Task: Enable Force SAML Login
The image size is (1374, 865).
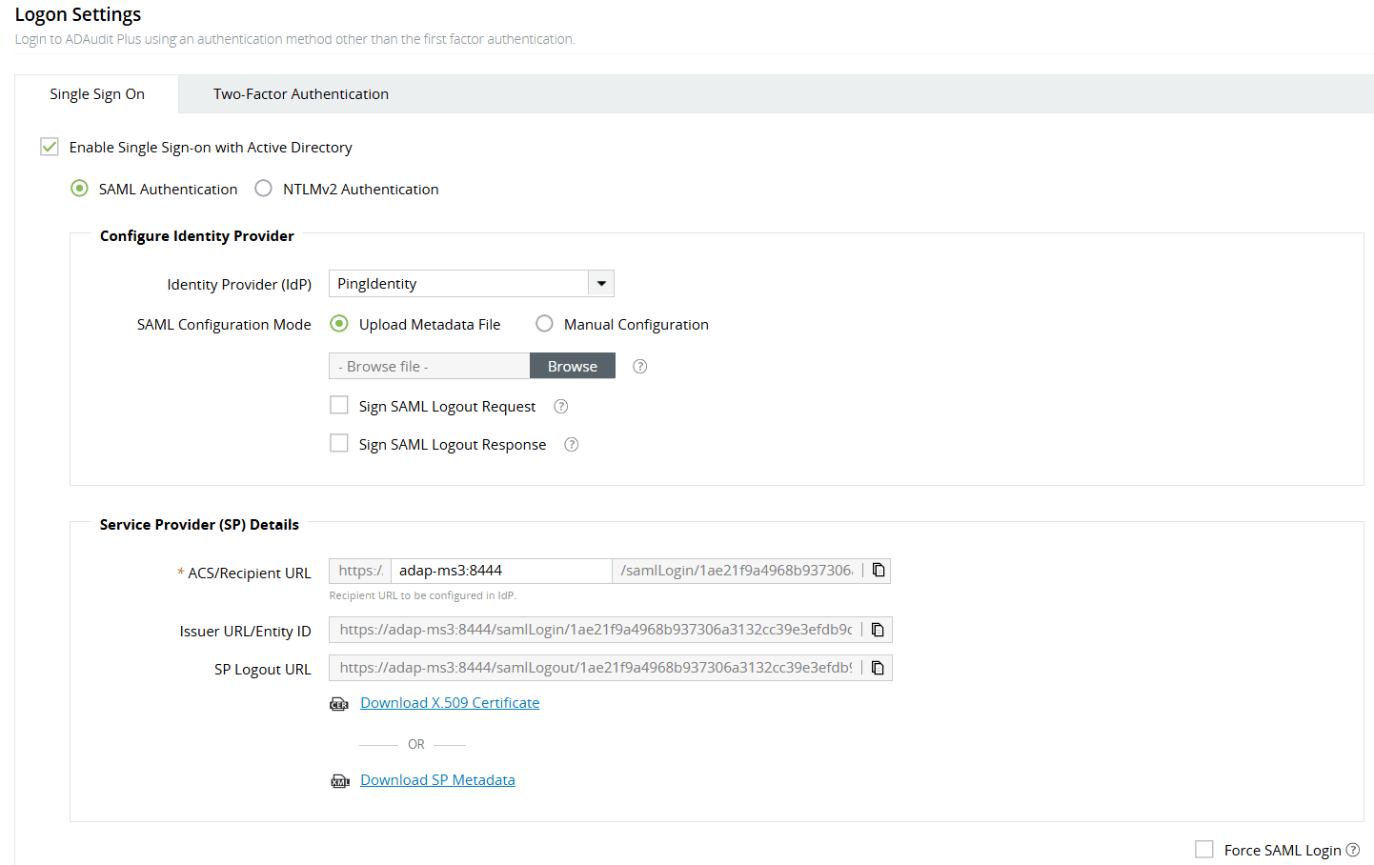Action: click(1204, 849)
